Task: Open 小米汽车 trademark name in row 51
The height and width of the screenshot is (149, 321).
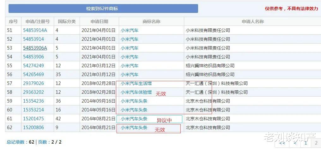Action: [x=130, y=30]
